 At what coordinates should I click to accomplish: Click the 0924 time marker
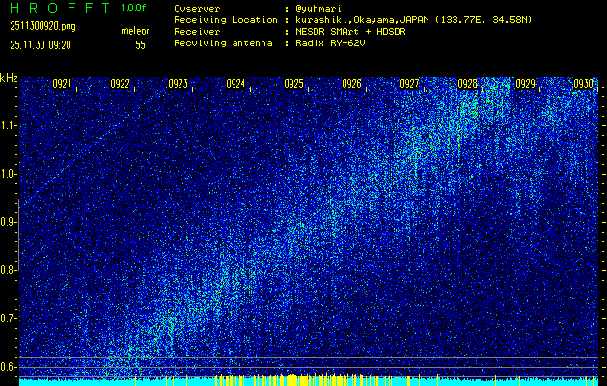pos(235,84)
